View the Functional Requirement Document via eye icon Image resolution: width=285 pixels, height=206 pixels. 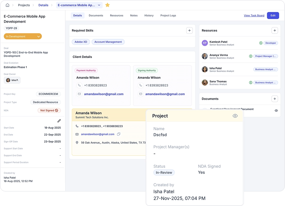coord(276,110)
